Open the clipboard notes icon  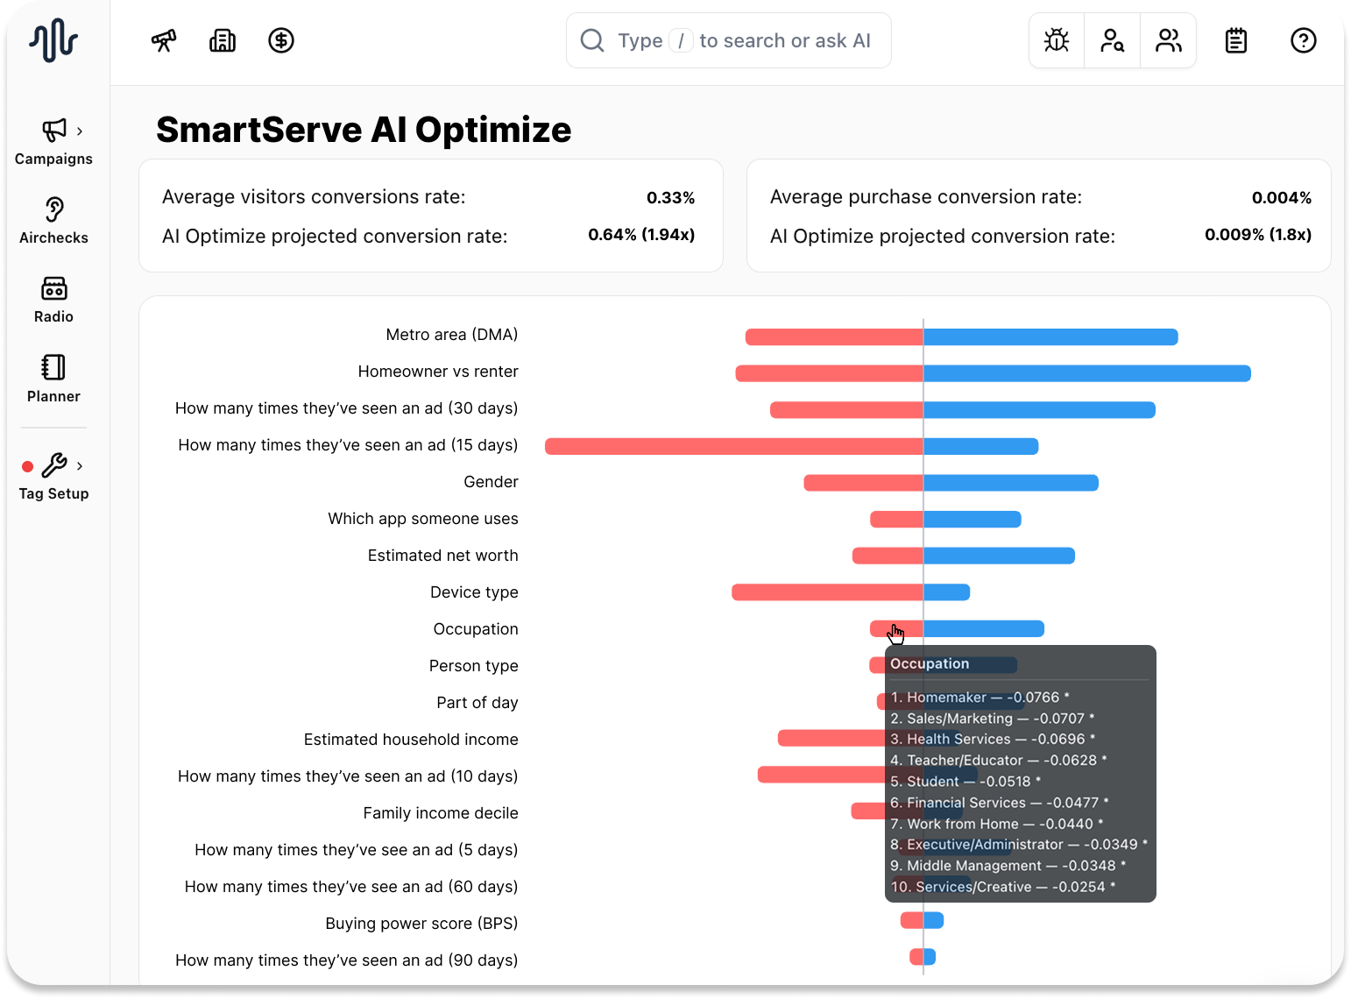[x=1236, y=40]
